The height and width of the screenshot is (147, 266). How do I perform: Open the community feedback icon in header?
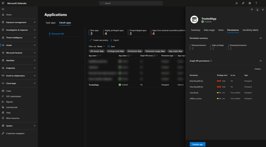[243, 3]
